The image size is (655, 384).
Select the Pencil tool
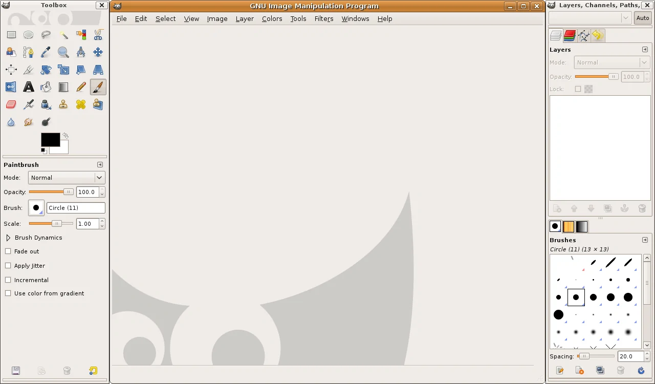[x=81, y=87]
